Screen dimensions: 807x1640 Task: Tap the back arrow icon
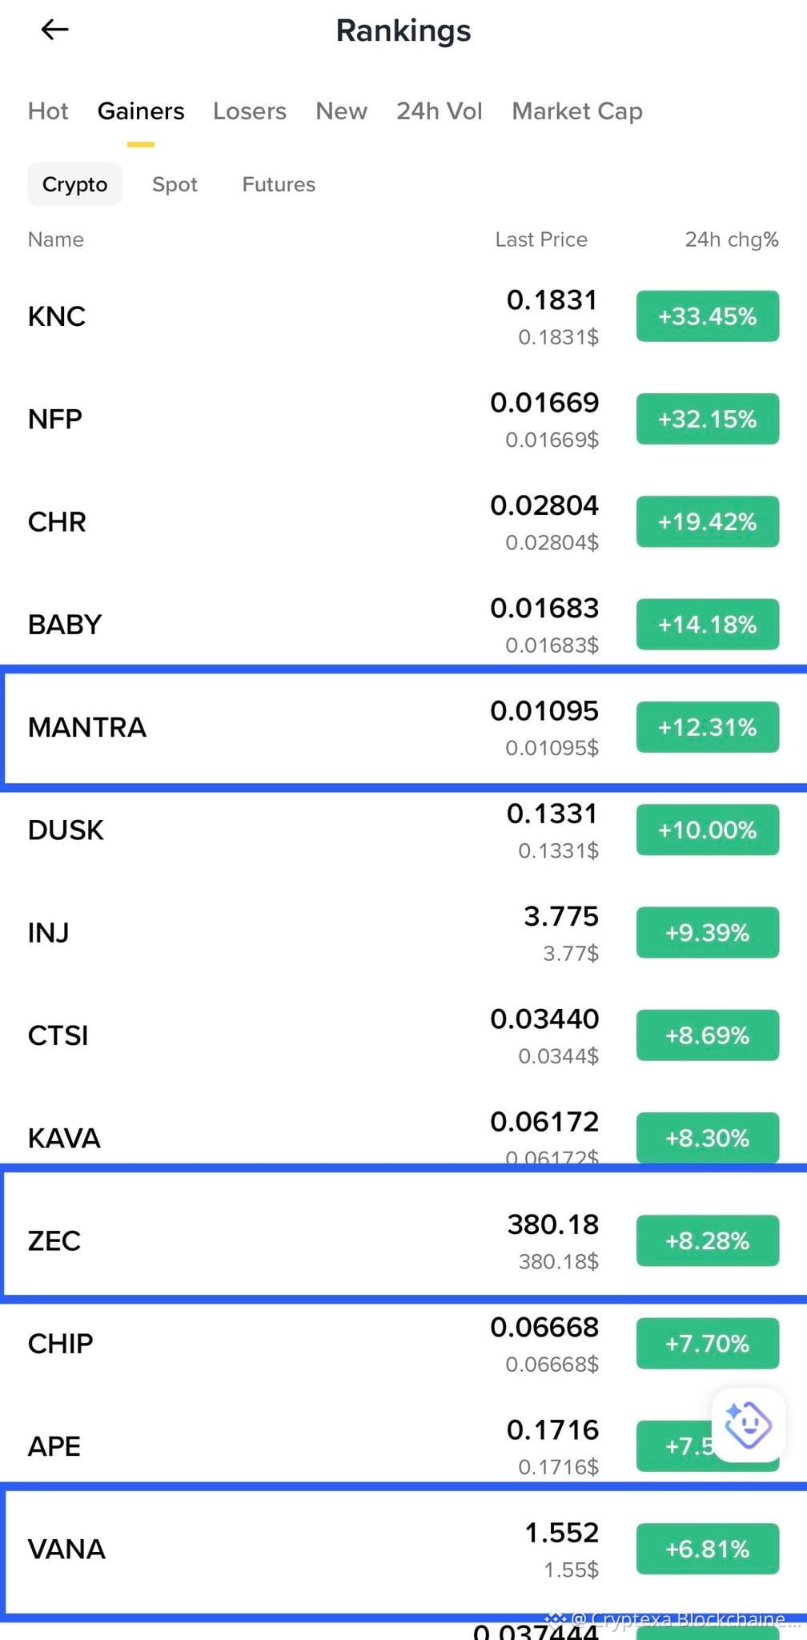(x=54, y=30)
